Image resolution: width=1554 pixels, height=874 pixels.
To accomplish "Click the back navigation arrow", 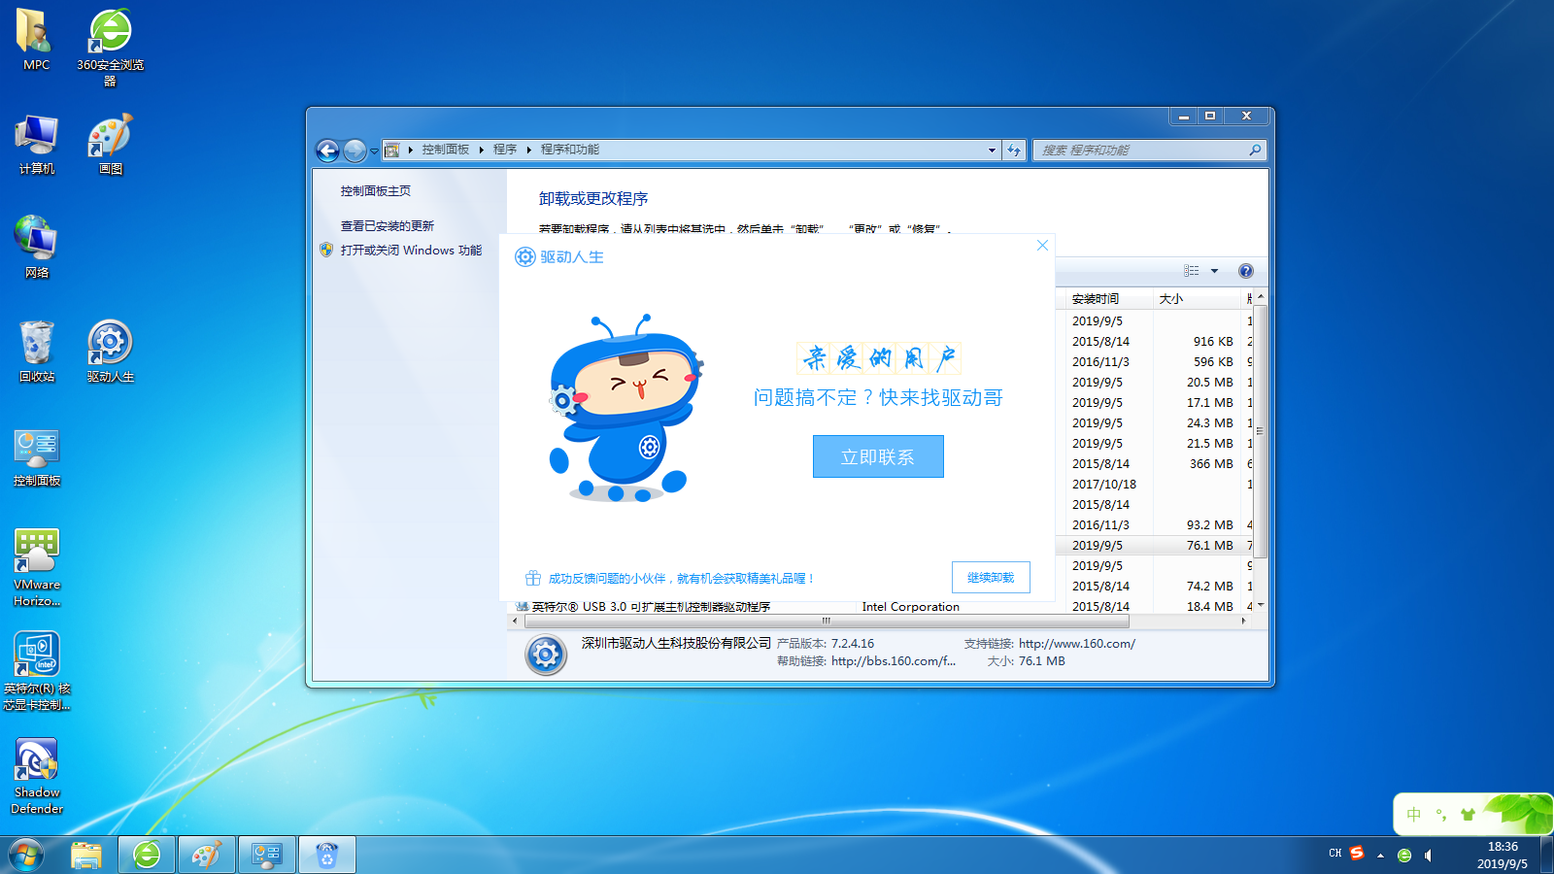I will coord(327,151).
